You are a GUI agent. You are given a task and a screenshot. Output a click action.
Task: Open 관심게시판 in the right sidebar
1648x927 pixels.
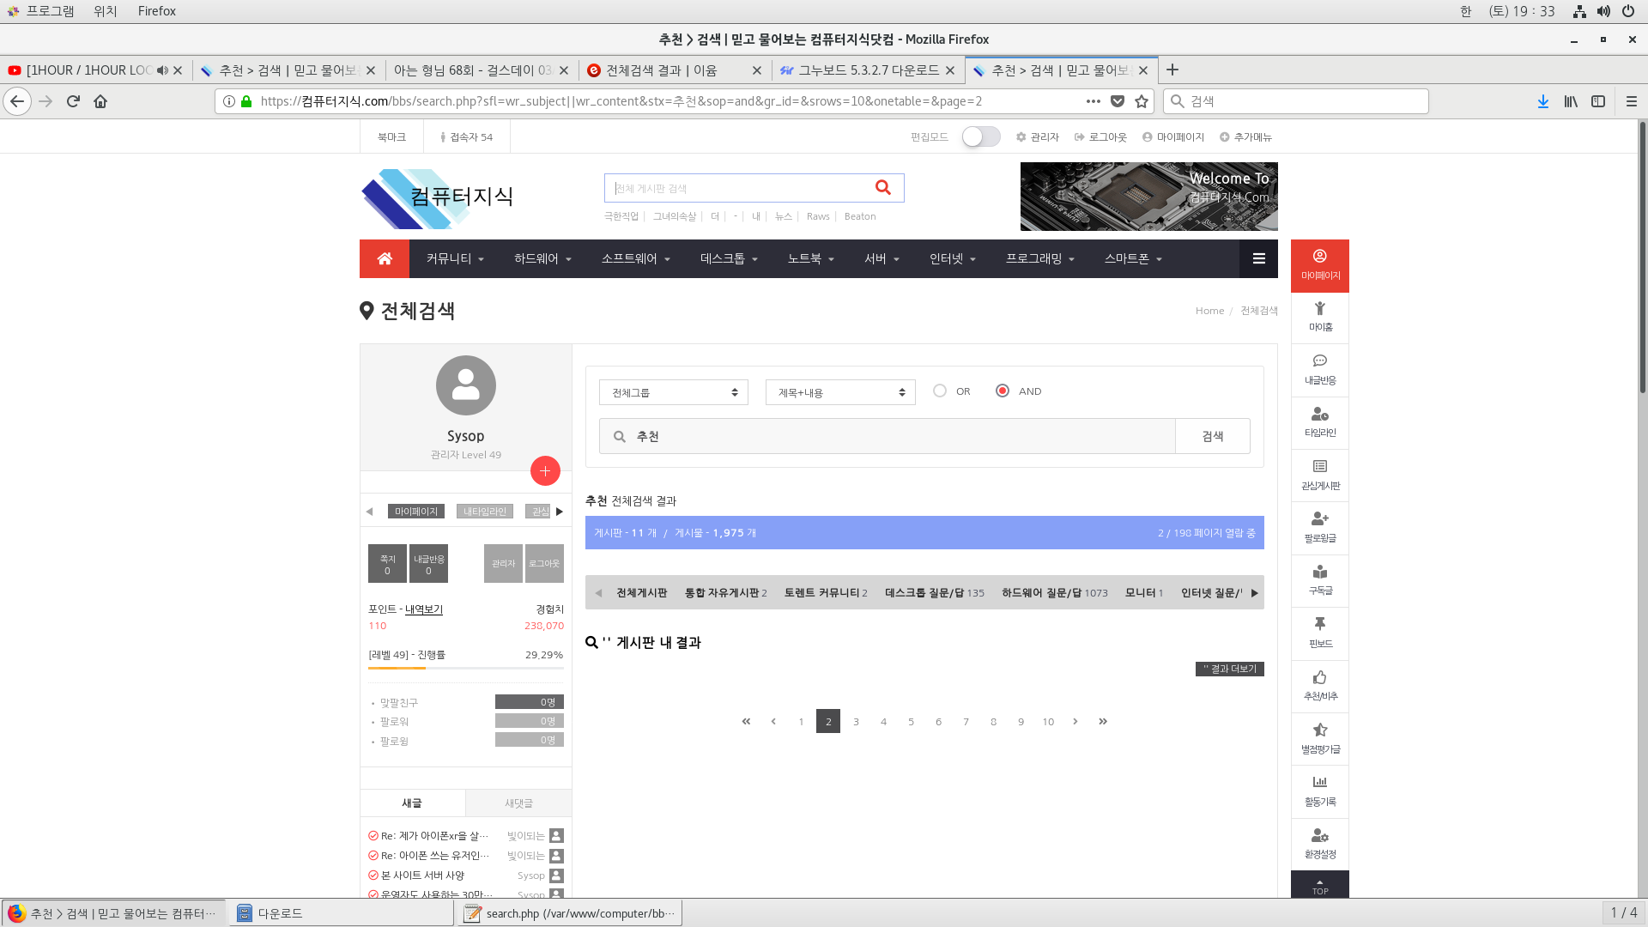click(x=1320, y=476)
